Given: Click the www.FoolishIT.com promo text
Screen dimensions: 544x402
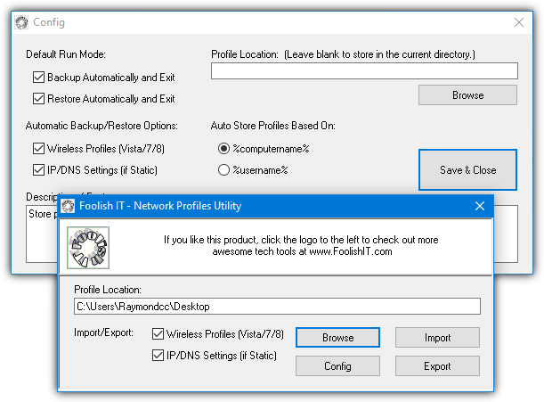Looking at the screenshot, I should click(351, 251).
